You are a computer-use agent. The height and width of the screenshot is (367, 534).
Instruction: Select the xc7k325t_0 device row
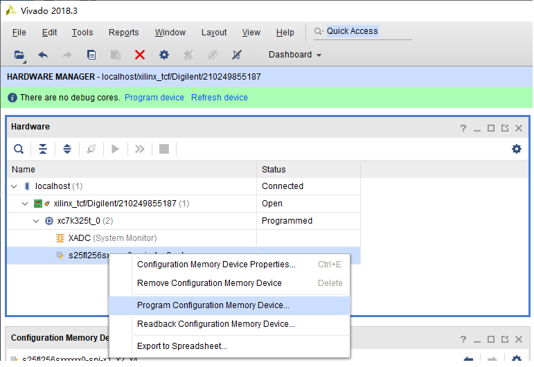[184, 222]
